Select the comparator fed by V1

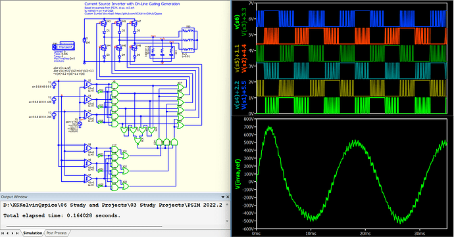point(88,84)
